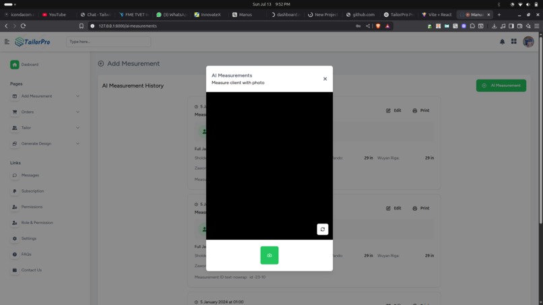This screenshot has width=543, height=305.
Task: Switch to WhatsApp tab
Action: [172, 15]
